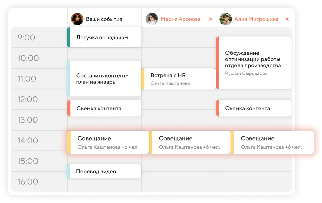Click Алия Митрошина's avatar photo

tap(226, 19)
